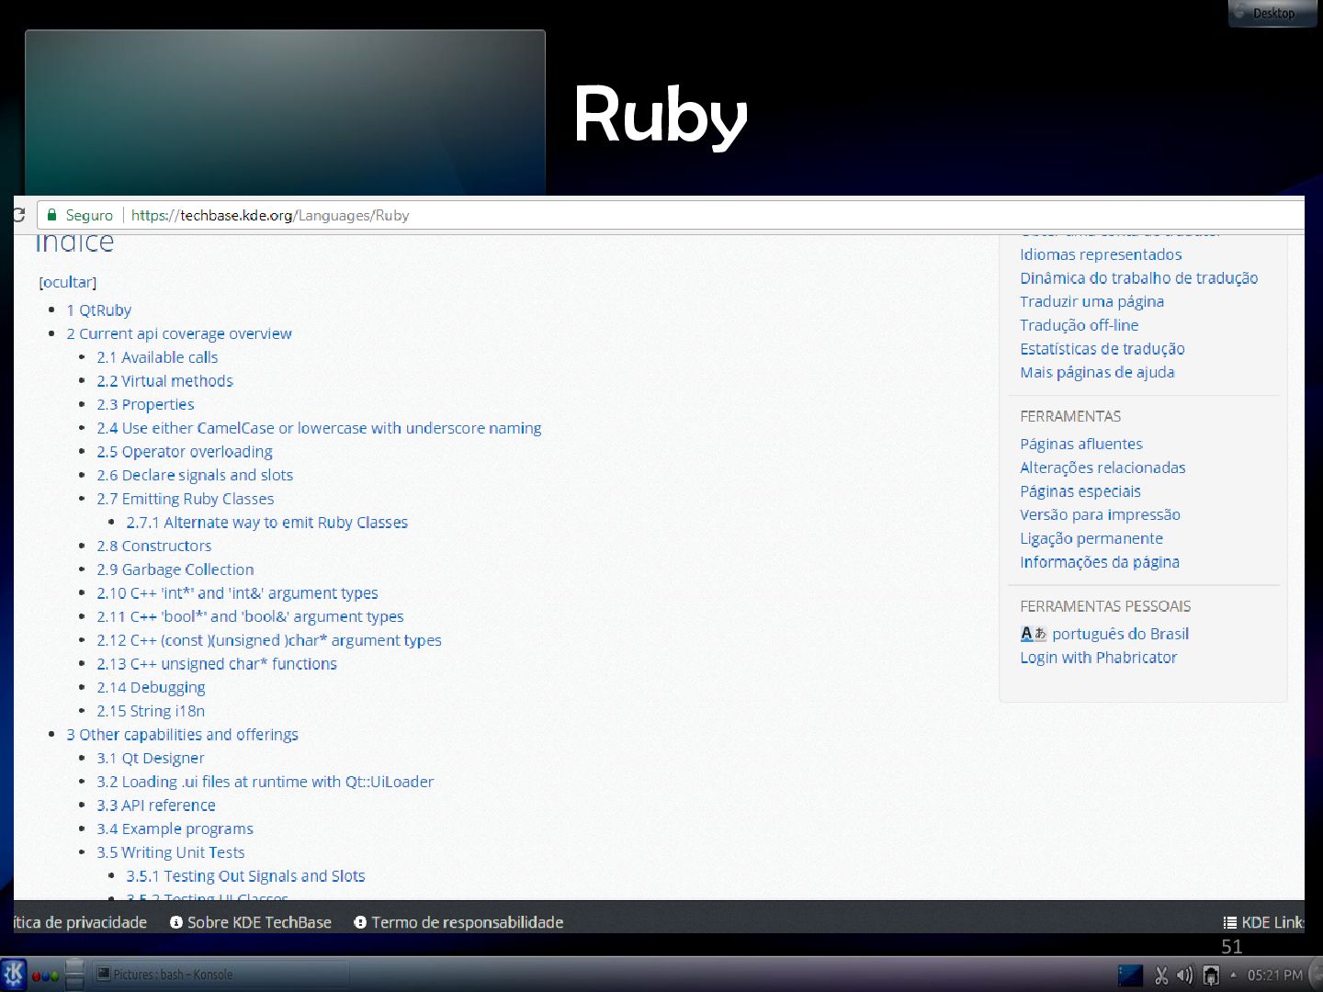1323x992 pixels.
Task: Open the KDE Links footer menu
Action: click(1264, 922)
